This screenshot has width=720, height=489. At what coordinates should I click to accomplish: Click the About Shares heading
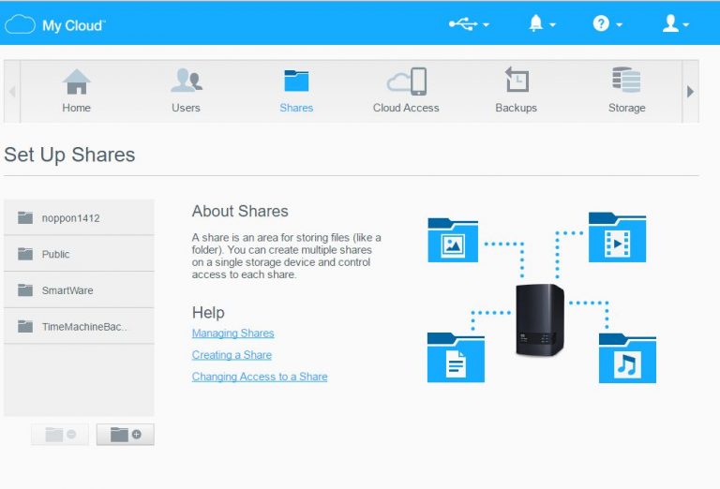240,211
